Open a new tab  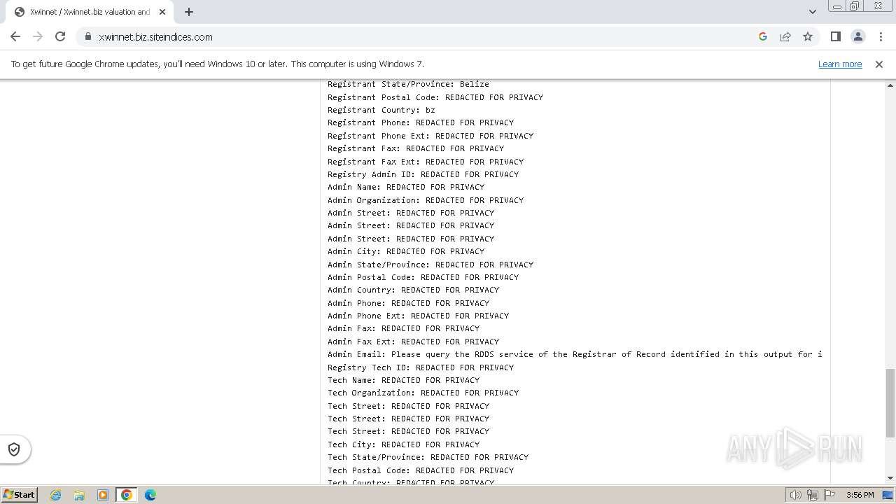pyautogui.click(x=189, y=12)
